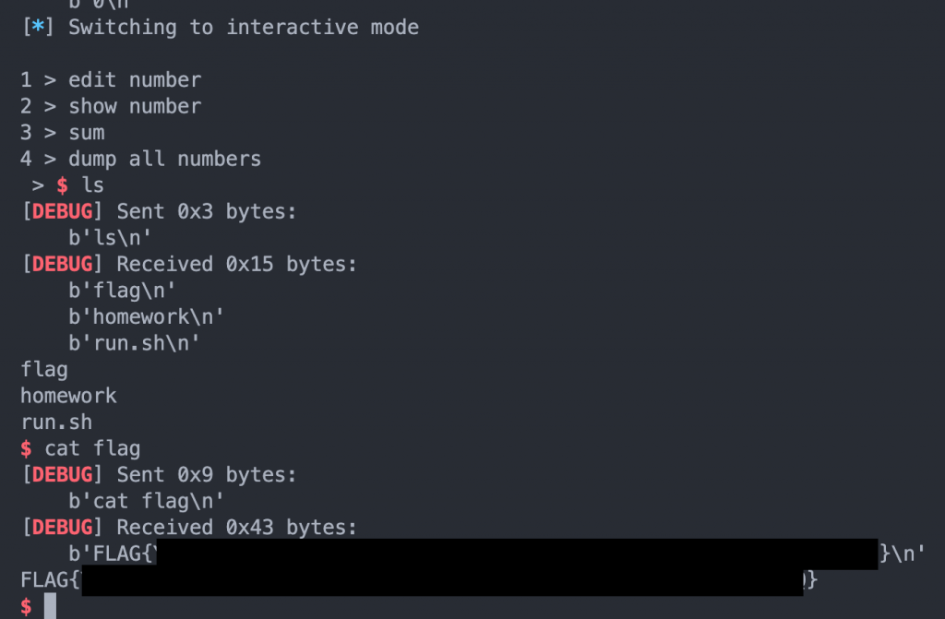Click the "4 > dump all numbers" line
The image size is (945, 619).
pyautogui.click(x=140, y=159)
